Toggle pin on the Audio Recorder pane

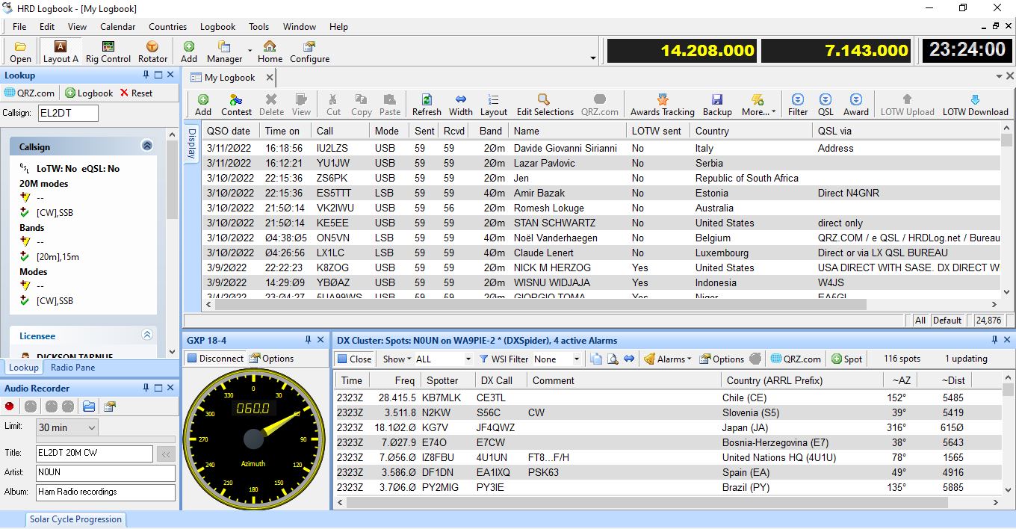(x=146, y=388)
